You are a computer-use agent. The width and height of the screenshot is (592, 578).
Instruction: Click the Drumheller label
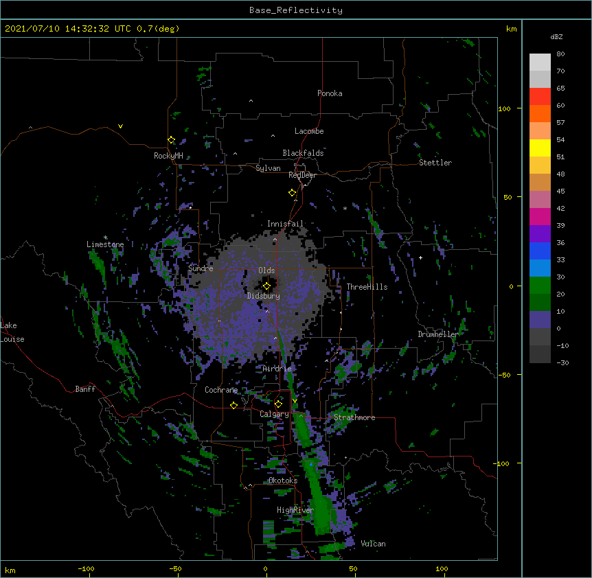coord(438,334)
